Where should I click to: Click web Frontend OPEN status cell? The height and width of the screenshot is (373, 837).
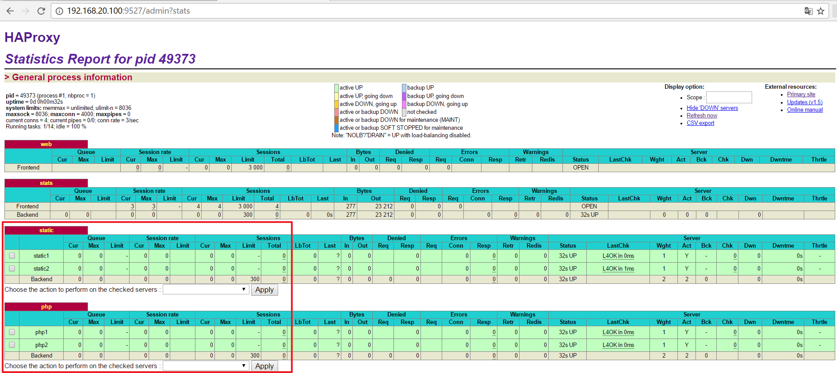tap(581, 168)
